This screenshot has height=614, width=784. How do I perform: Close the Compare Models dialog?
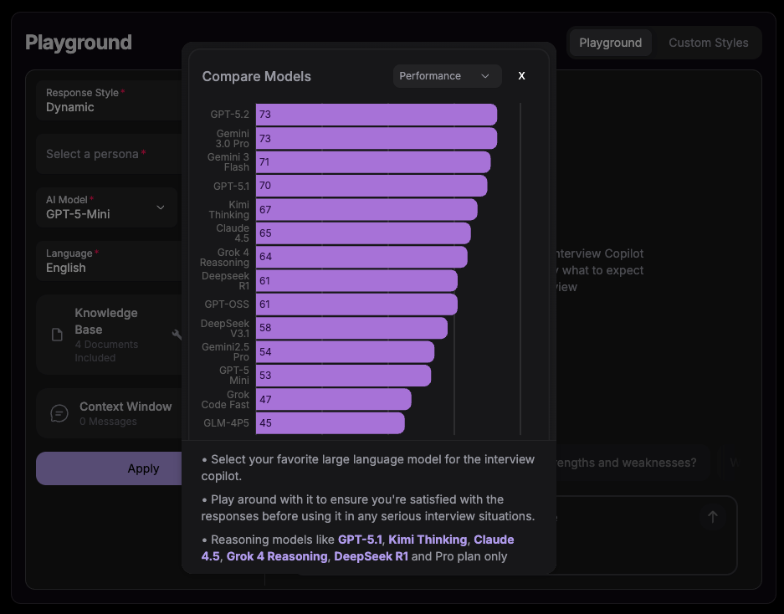(x=521, y=75)
